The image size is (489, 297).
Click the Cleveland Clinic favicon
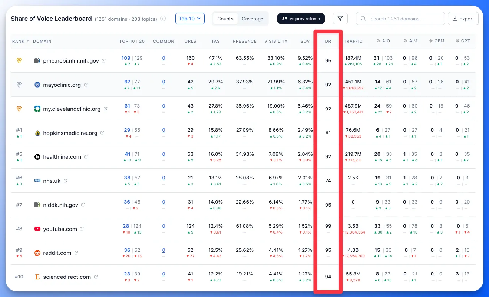[37, 109]
